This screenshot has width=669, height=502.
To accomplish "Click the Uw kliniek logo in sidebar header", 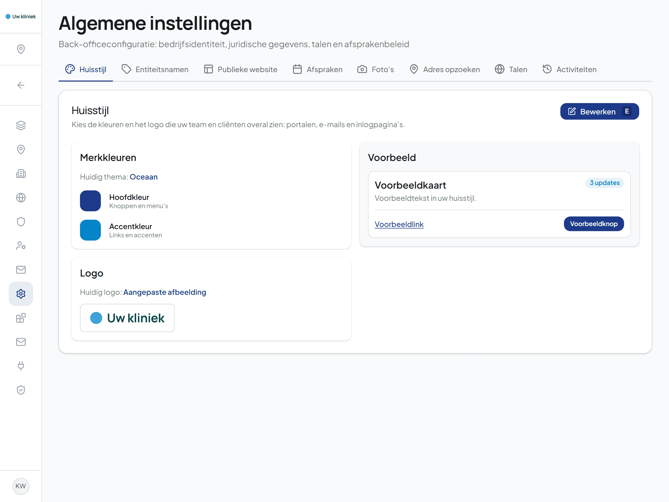I will (21, 16).
